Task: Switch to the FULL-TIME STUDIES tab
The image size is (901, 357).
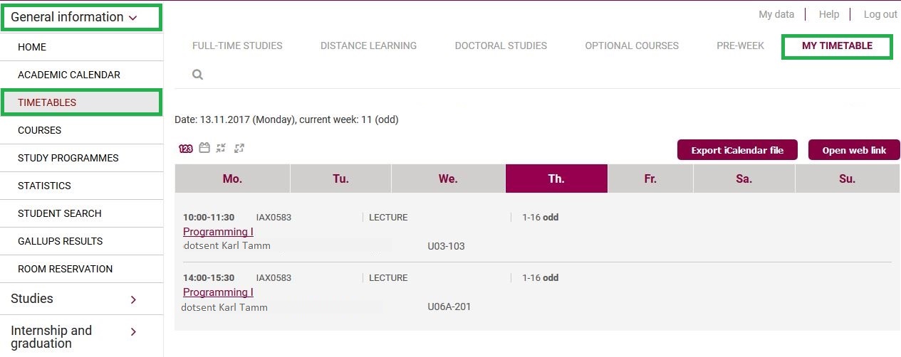Action: coord(237,46)
